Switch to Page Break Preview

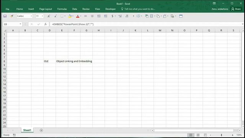point(205,135)
